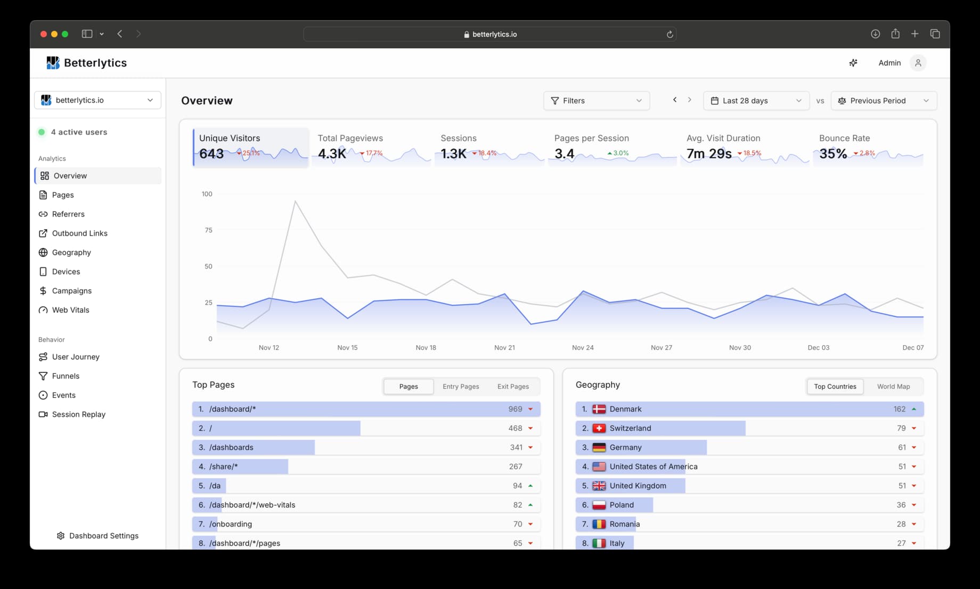Open the Referrers report
The height and width of the screenshot is (589, 980).
point(68,214)
